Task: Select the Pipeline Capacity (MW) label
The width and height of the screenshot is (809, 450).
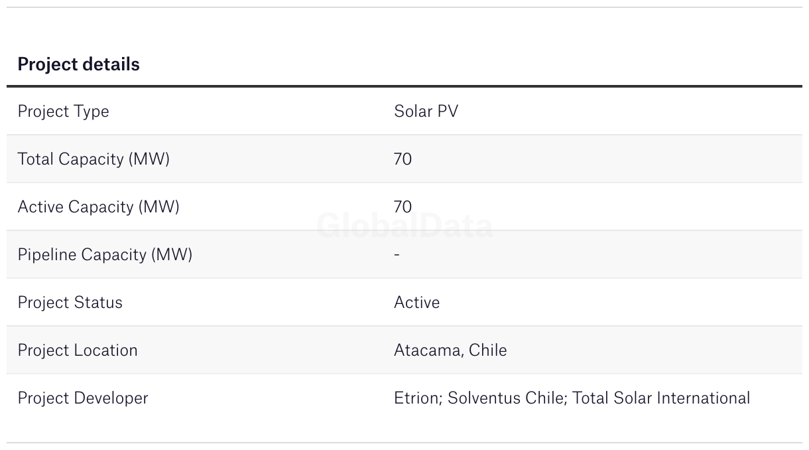Action: click(x=105, y=255)
